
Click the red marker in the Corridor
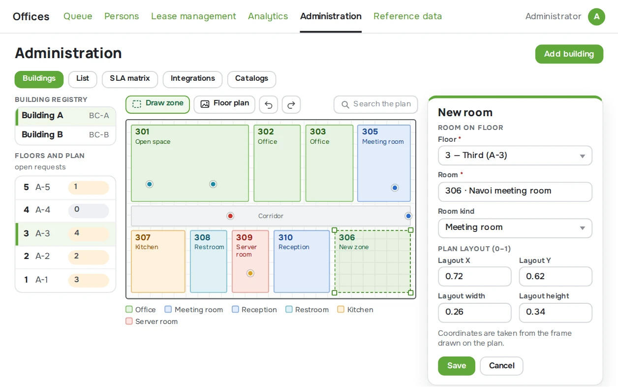(230, 216)
